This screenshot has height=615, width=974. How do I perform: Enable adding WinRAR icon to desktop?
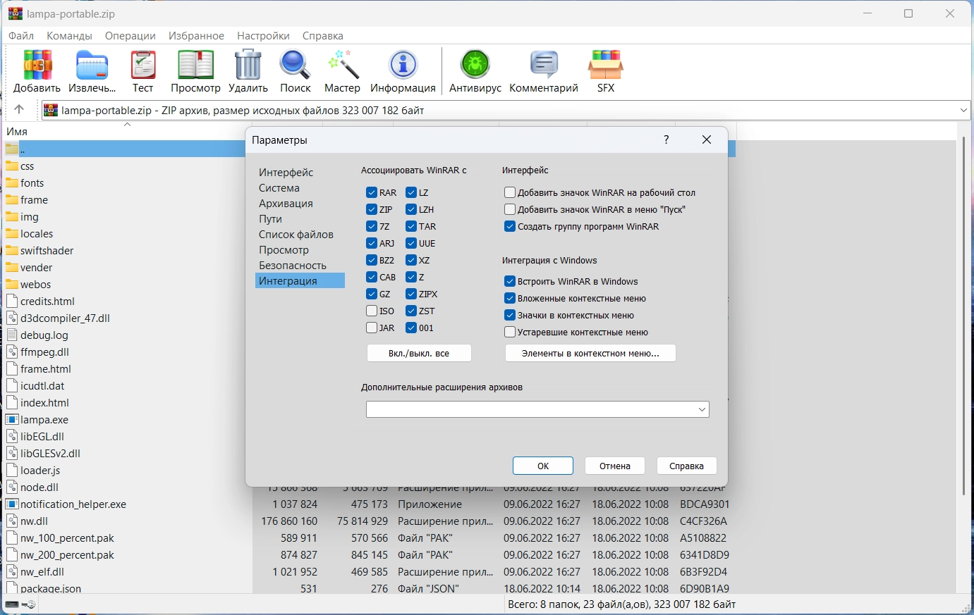tap(510, 192)
